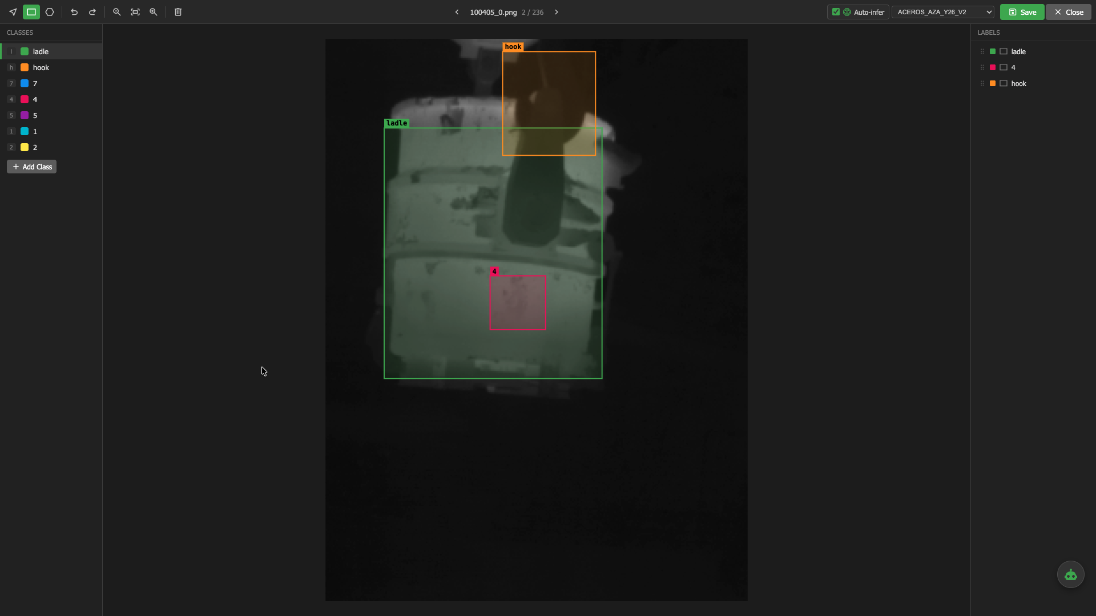Click blue color swatch of class 7
This screenshot has height=616, width=1096.
pos(25,83)
